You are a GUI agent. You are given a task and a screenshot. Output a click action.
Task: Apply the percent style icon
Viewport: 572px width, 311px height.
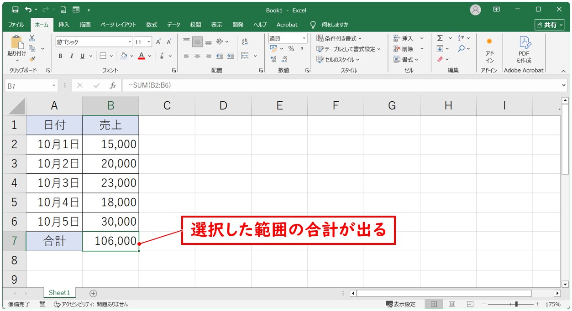coord(291,48)
